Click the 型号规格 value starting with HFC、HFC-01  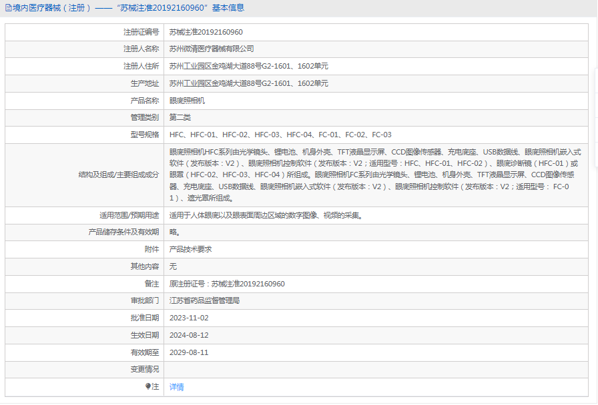tap(280, 135)
